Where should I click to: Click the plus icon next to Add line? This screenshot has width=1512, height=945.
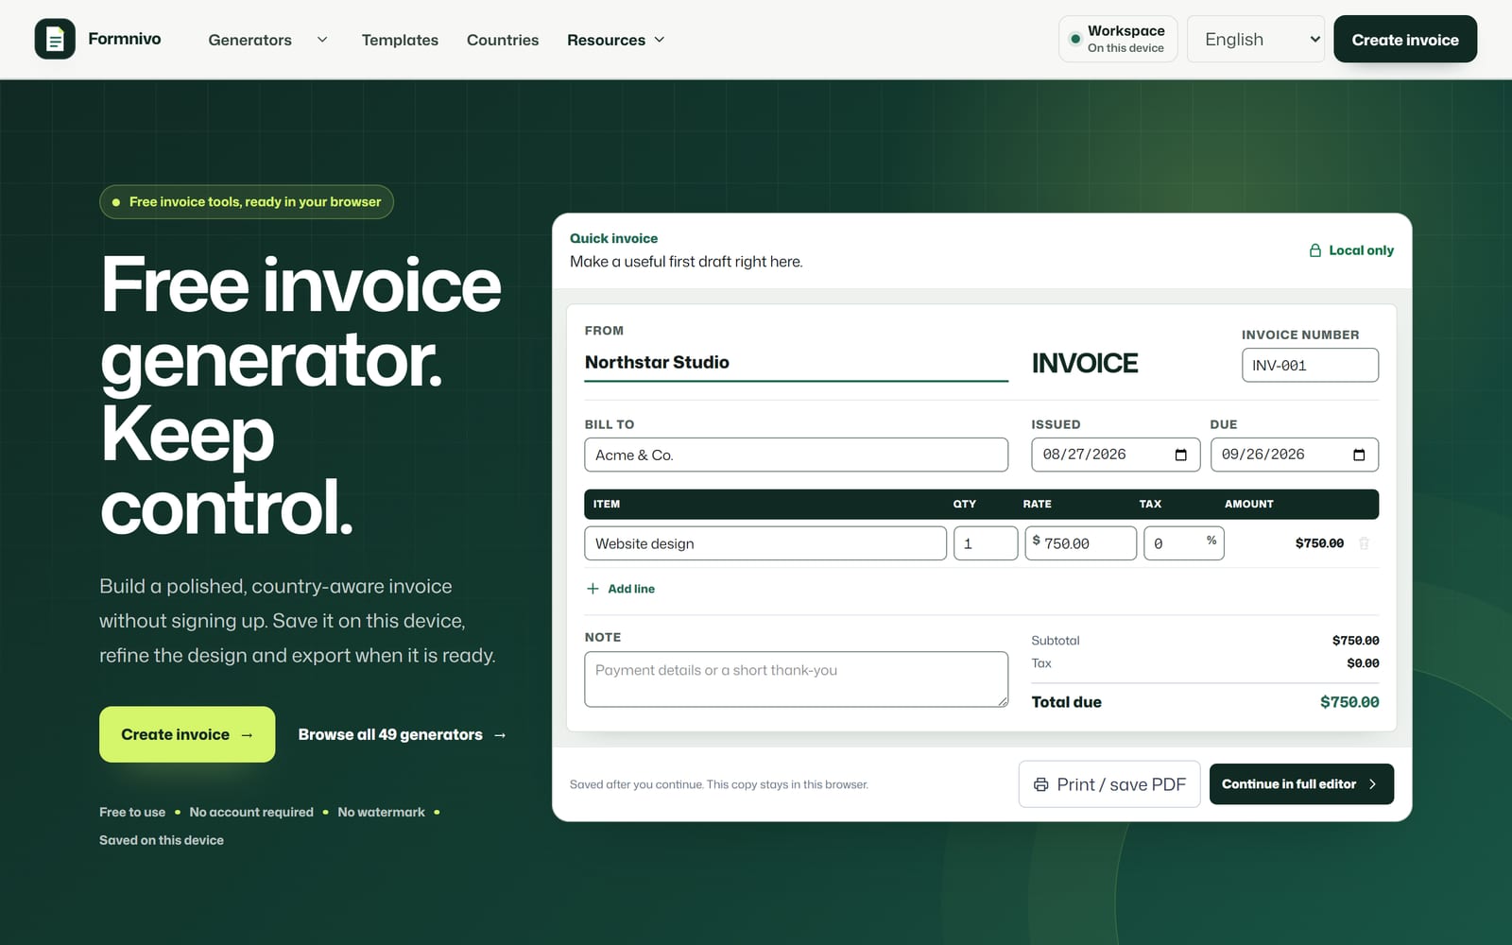(593, 589)
